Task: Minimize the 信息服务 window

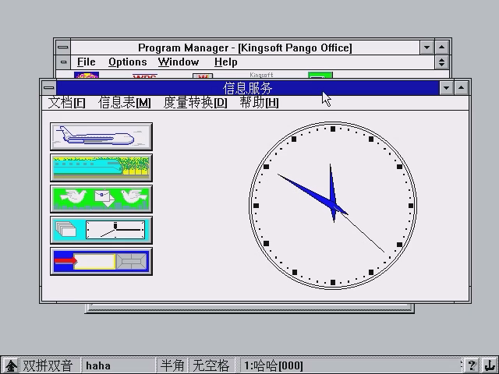Action: [x=446, y=88]
